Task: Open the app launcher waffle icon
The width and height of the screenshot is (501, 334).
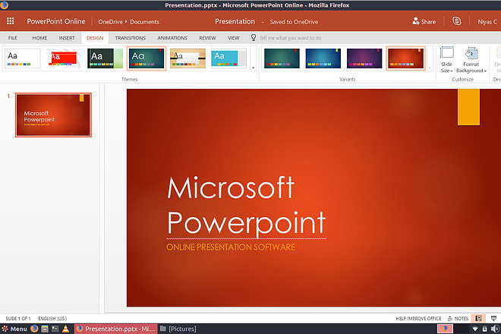Action: (x=10, y=21)
